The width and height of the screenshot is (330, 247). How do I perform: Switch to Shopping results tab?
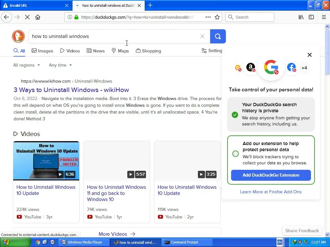pos(148,51)
